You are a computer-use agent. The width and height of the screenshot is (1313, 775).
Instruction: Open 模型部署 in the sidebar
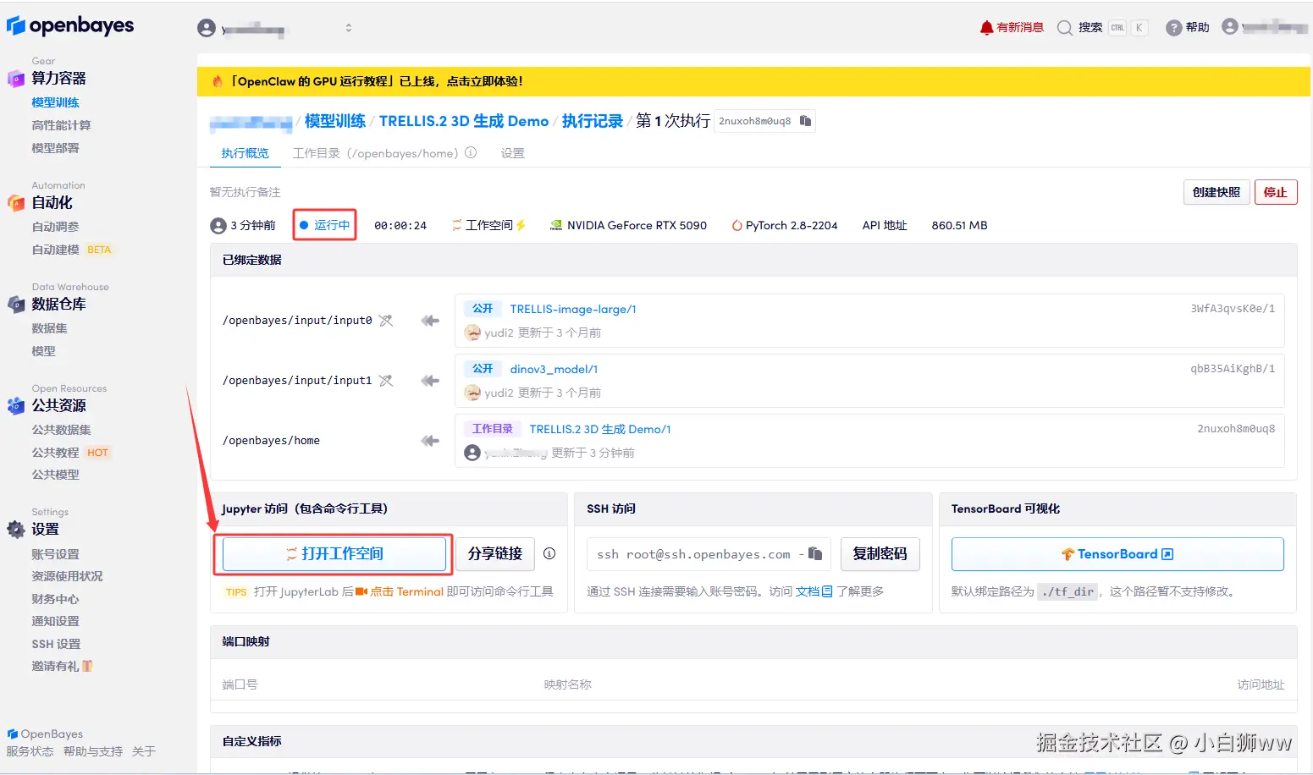click(x=55, y=148)
